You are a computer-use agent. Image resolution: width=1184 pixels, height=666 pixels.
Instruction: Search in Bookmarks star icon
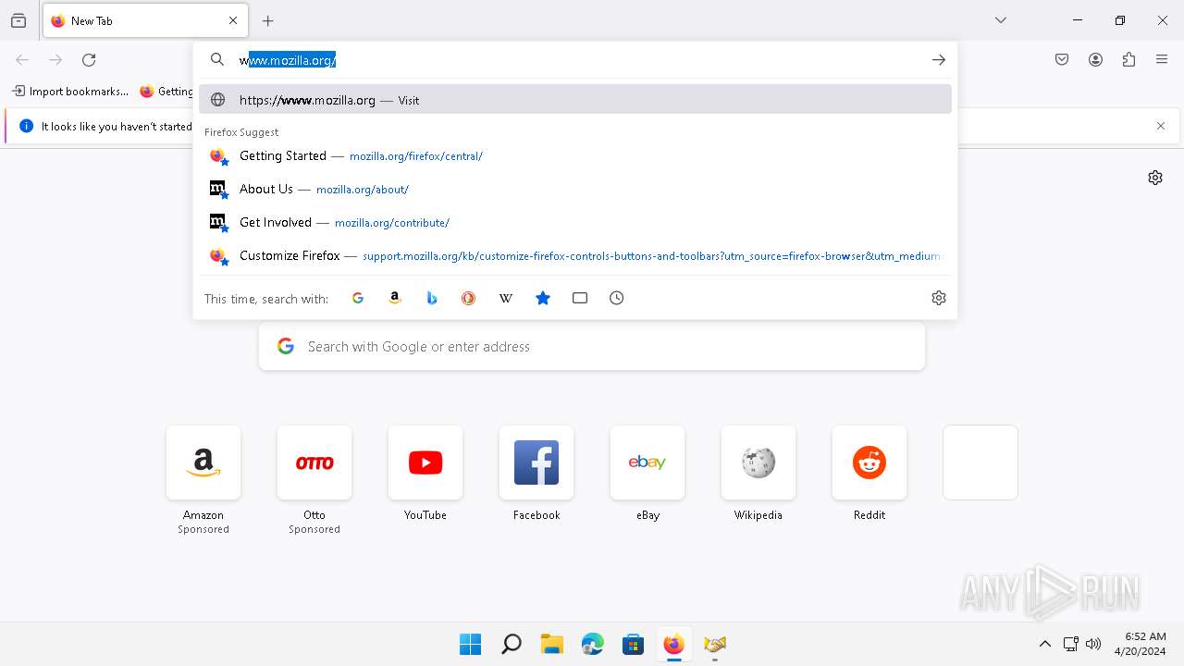[x=543, y=298]
